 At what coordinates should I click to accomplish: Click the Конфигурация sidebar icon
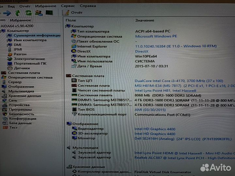[x=5, y=119]
